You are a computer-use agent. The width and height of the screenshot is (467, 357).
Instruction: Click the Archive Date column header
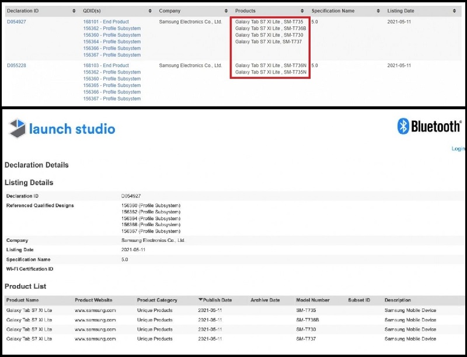pyautogui.click(x=265, y=300)
